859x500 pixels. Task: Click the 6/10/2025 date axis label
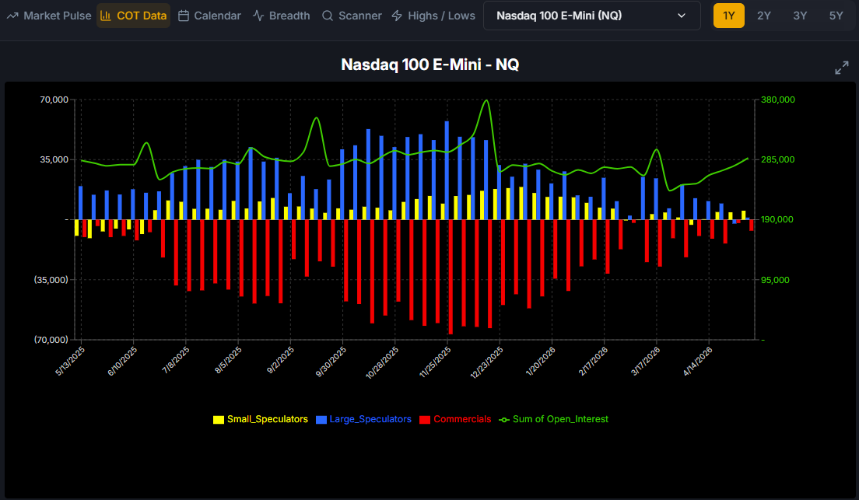click(123, 361)
